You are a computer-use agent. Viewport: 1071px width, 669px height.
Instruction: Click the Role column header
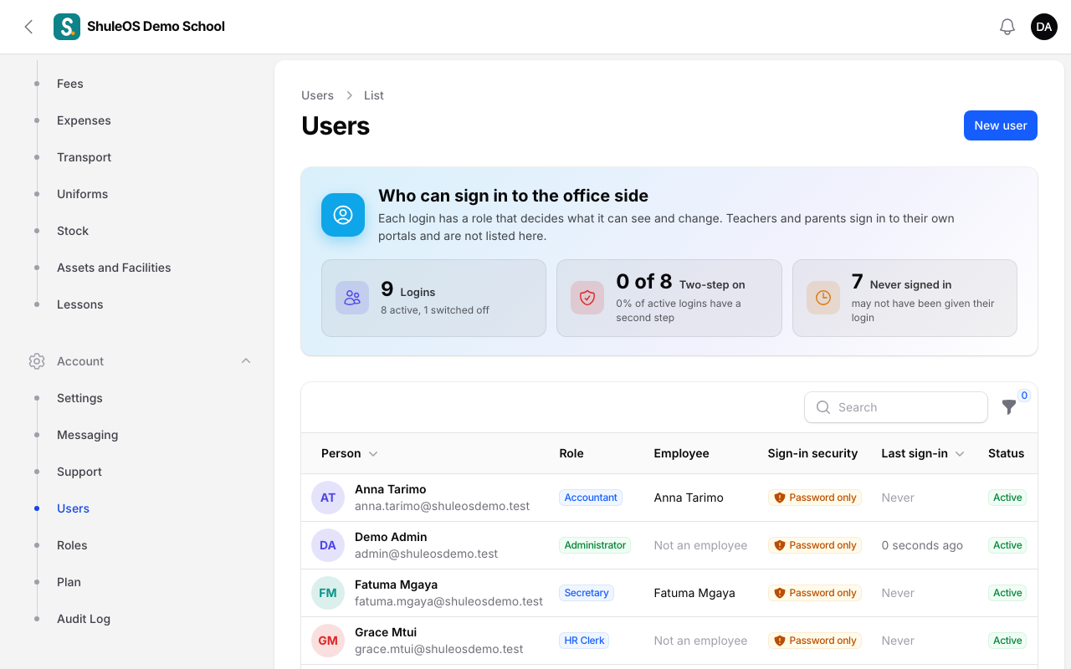coord(571,453)
